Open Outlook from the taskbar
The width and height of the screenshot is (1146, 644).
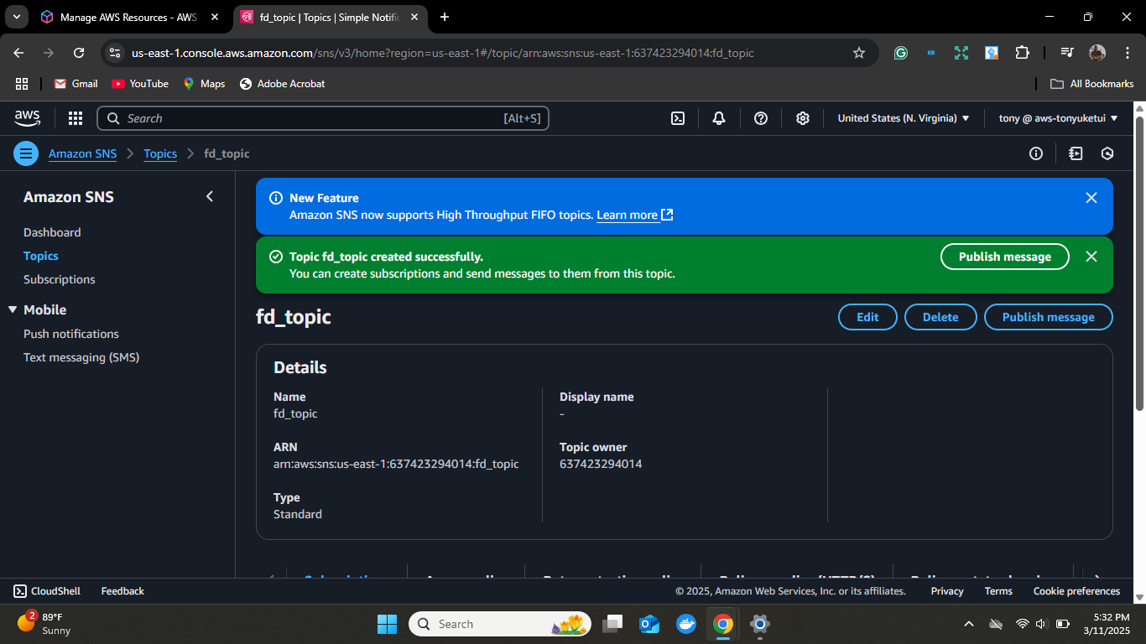click(649, 624)
